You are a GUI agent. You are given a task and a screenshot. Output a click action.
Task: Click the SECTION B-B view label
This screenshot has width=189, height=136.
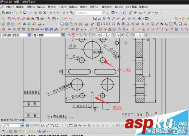click(x=140, y=115)
